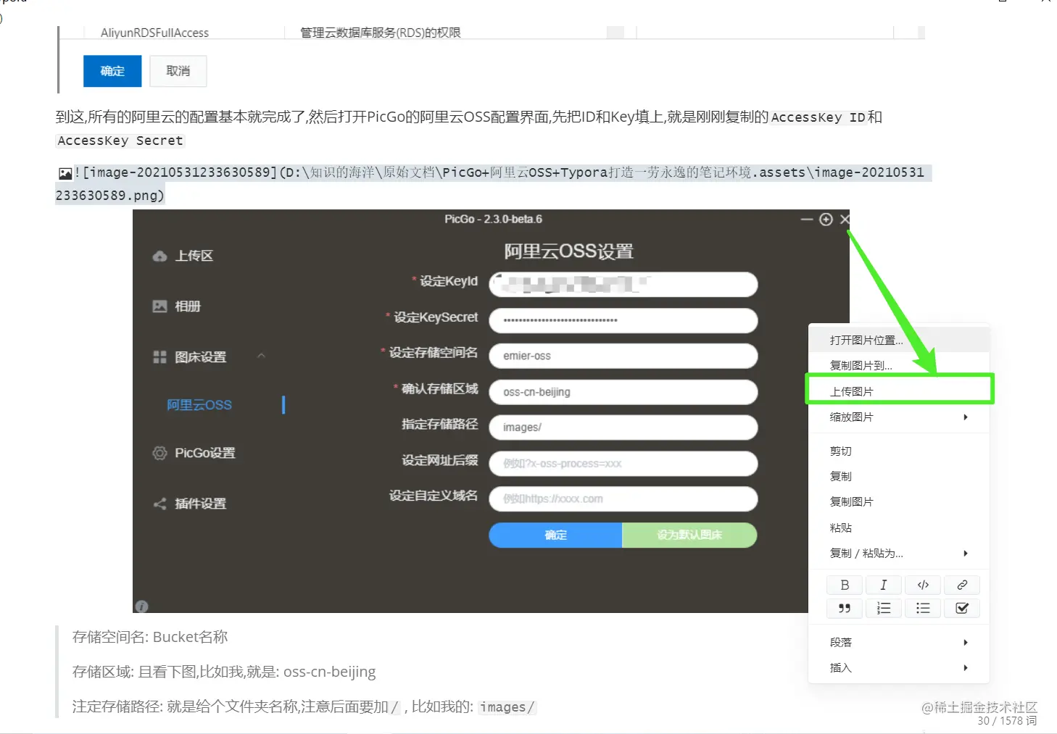Screen dimensions: 1057x734
Task: Click the Italic format icon in context menu
Action: tap(884, 585)
